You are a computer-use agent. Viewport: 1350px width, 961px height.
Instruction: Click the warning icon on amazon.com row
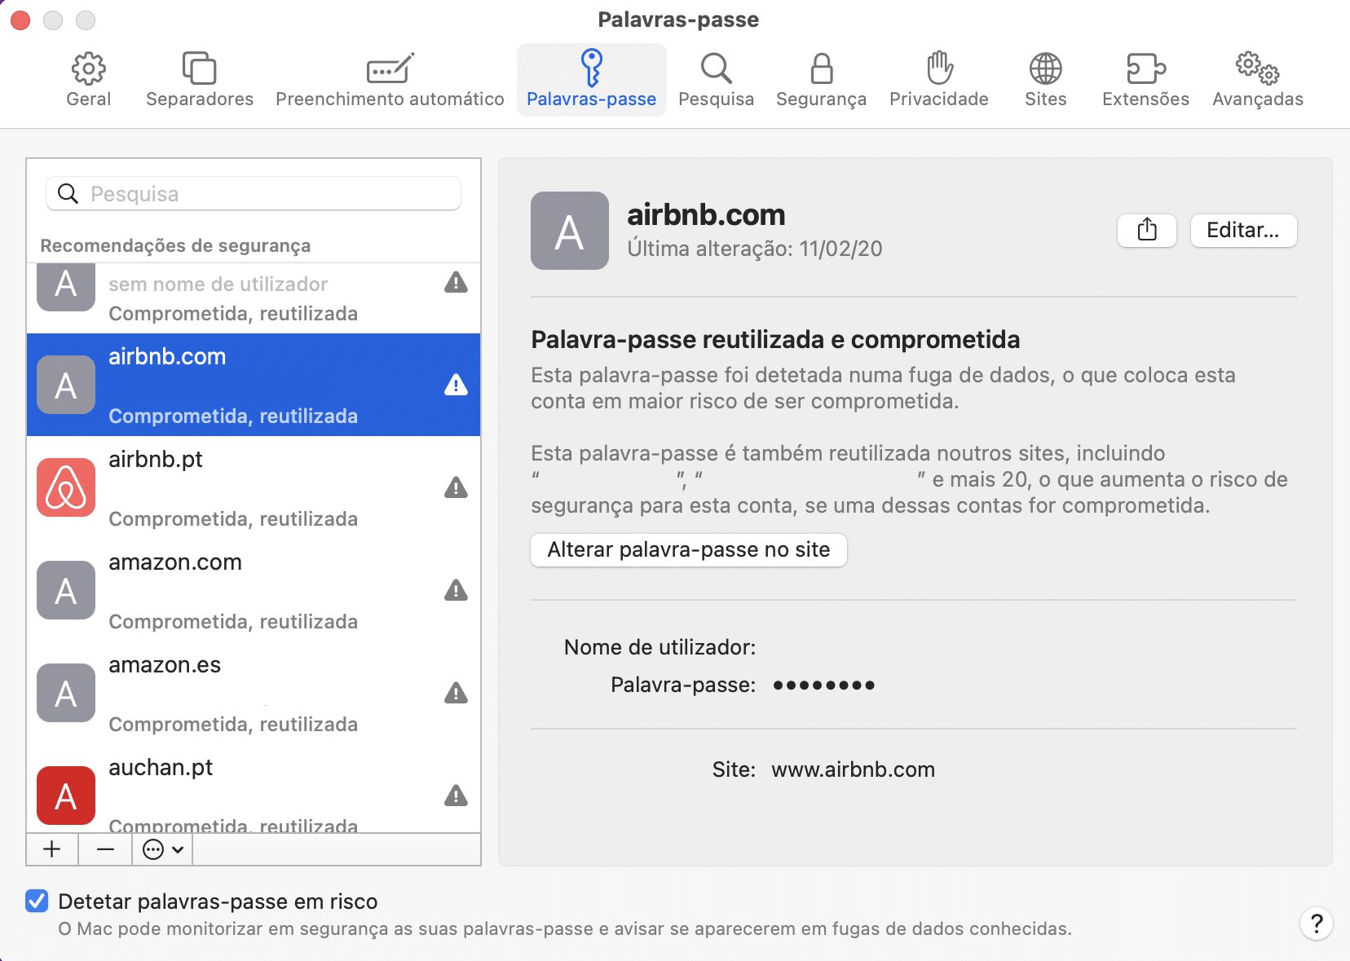(x=456, y=590)
